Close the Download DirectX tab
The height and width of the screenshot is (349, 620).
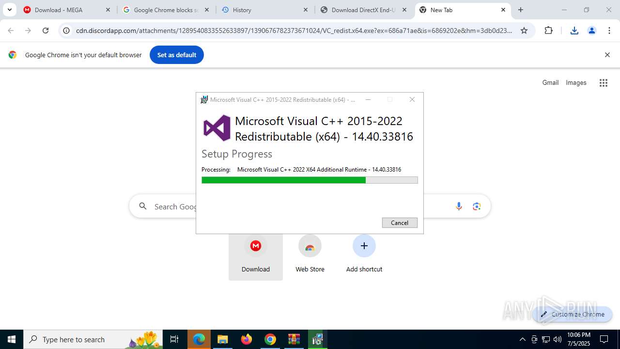point(404,10)
